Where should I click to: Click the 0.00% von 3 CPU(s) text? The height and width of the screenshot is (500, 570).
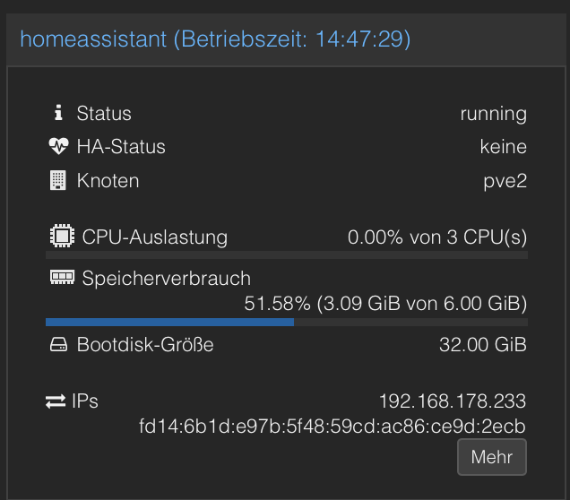pos(437,237)
